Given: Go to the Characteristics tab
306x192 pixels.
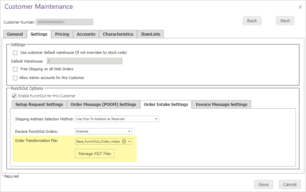Looking at the screenshot, I should [118, 34].
